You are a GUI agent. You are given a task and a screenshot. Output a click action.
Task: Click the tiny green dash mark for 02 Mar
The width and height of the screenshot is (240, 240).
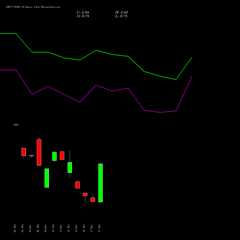[x=16, y=125]
